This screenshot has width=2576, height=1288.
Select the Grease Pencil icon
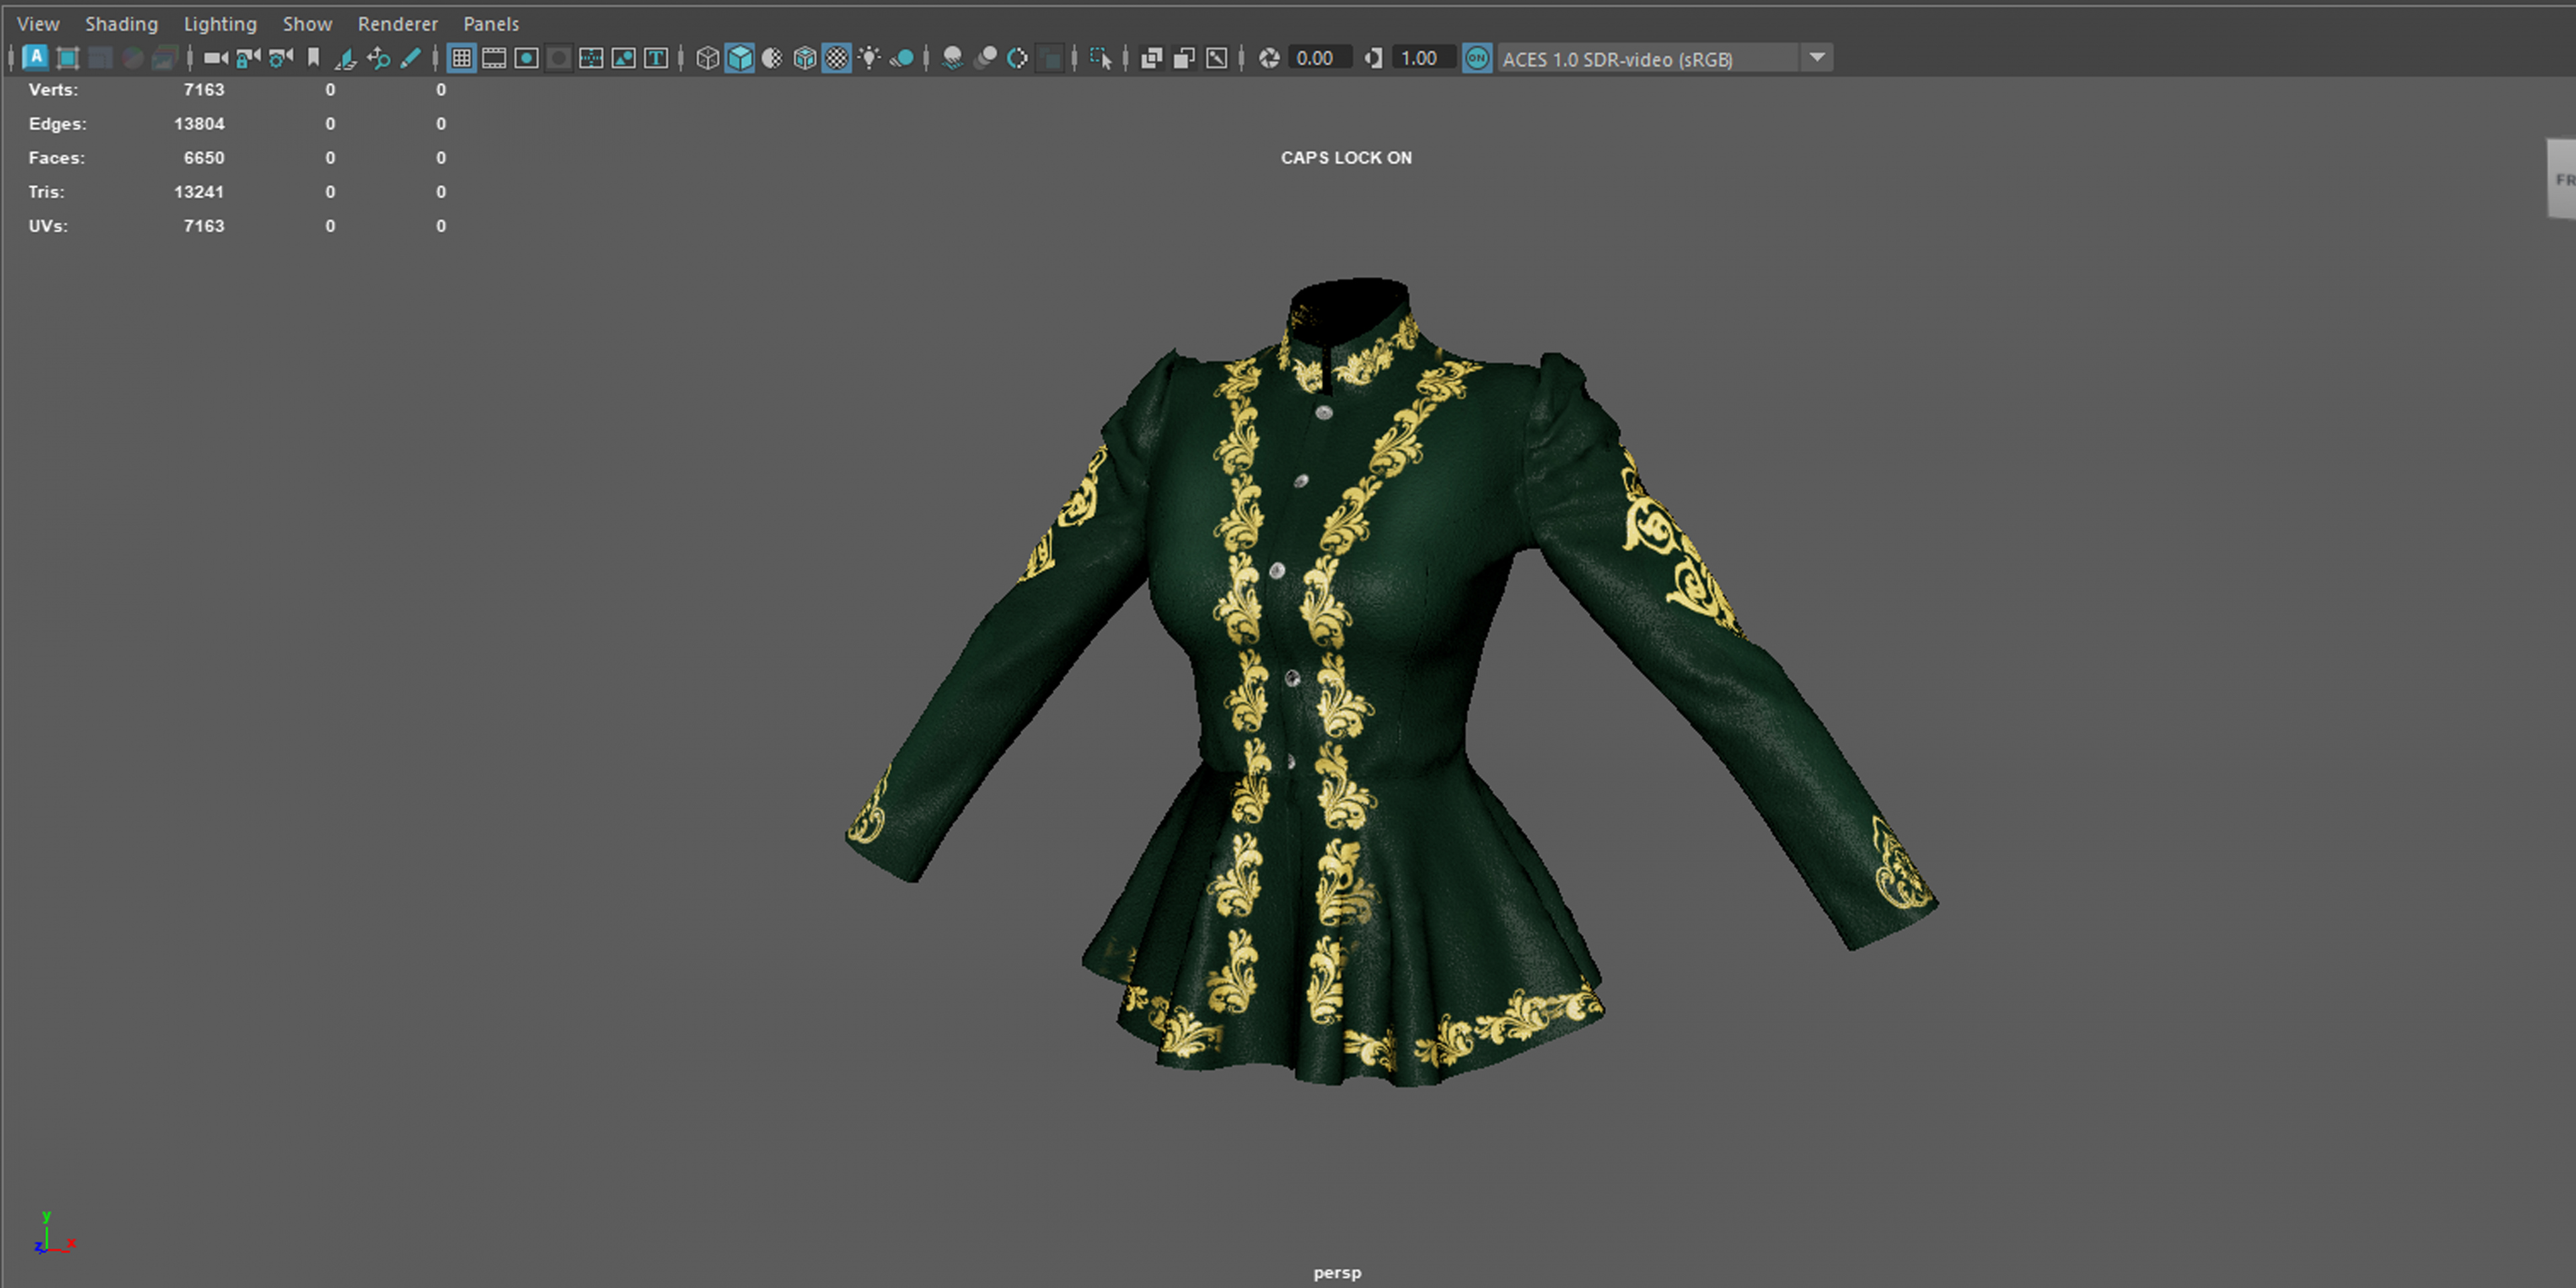(x=410, y=58)
